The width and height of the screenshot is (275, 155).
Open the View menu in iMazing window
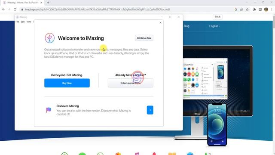[29, 22]
